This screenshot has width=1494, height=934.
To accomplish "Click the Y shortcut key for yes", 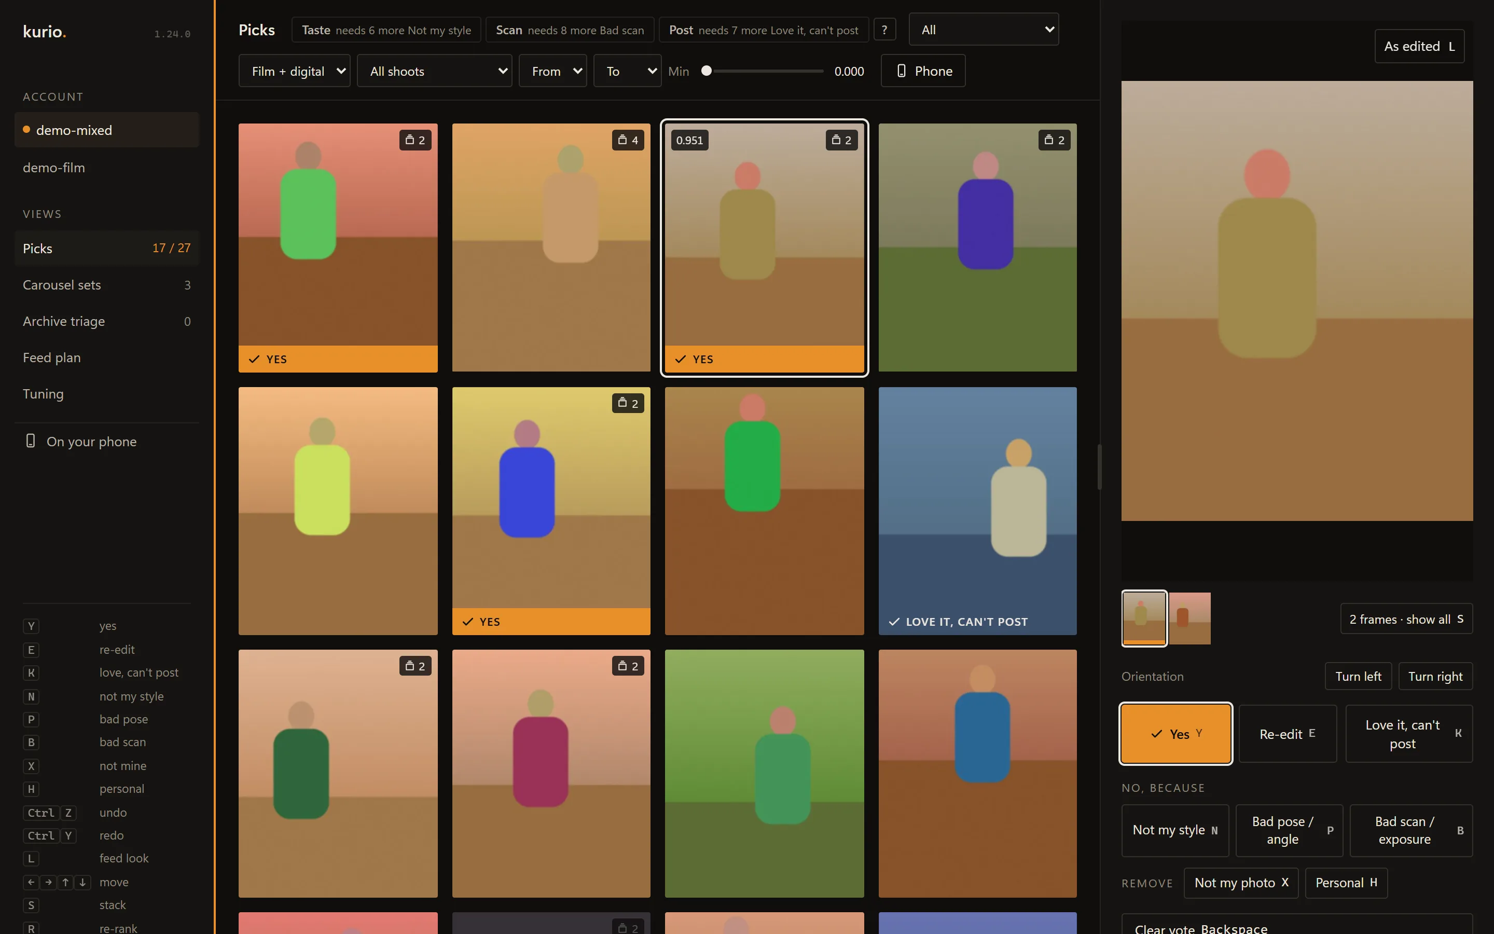I will (x=31, y=626).
